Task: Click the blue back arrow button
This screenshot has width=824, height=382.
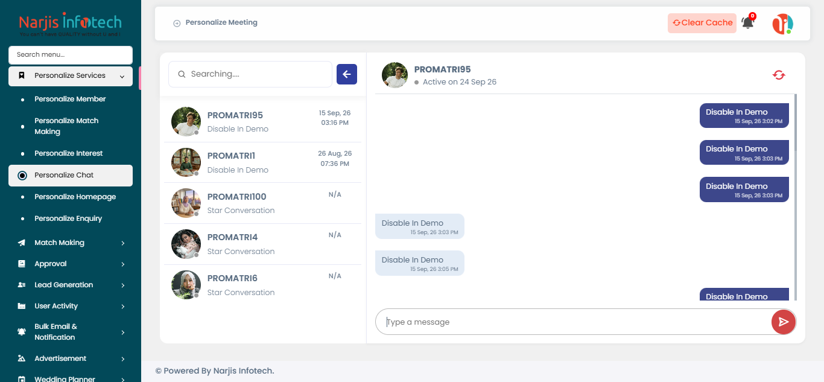Action: point(347,74)
